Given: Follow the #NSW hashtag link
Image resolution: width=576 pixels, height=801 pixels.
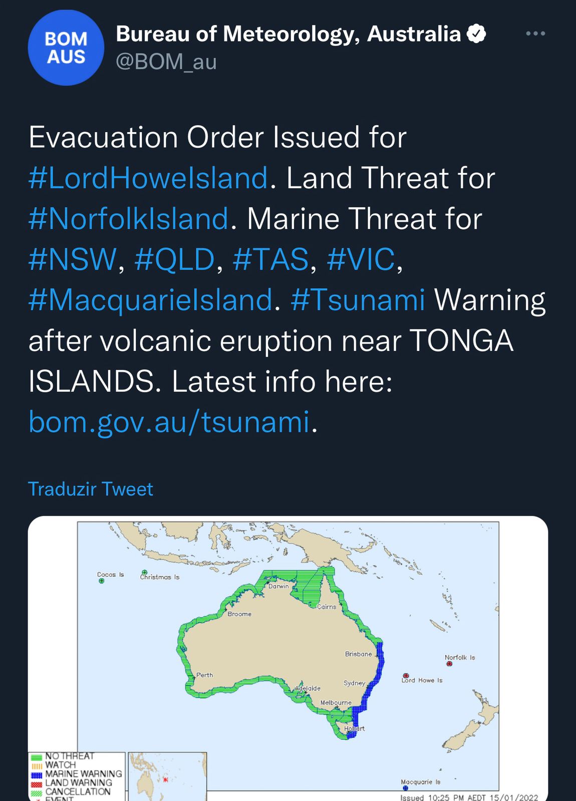Looking at the screenshot, I should (x=73, y=259).
